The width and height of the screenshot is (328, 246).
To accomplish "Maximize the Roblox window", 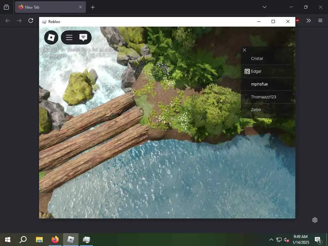I will pyautogui.click(x=273, y=21).
